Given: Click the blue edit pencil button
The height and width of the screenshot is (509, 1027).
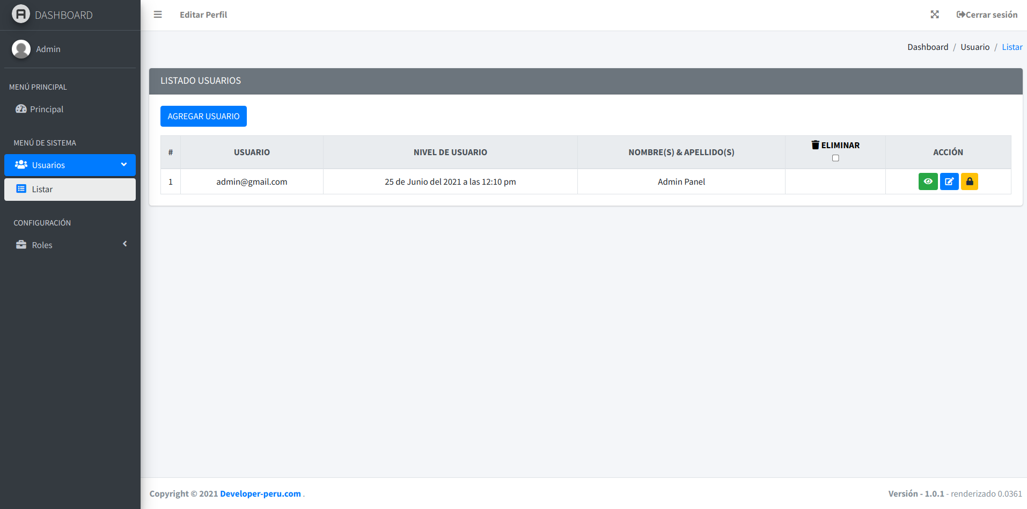Looking at the screenshot, I should click(x=949, y=181).
